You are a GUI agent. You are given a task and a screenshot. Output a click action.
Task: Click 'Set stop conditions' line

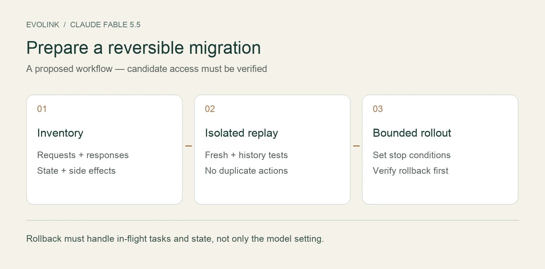tap(412, 155)
